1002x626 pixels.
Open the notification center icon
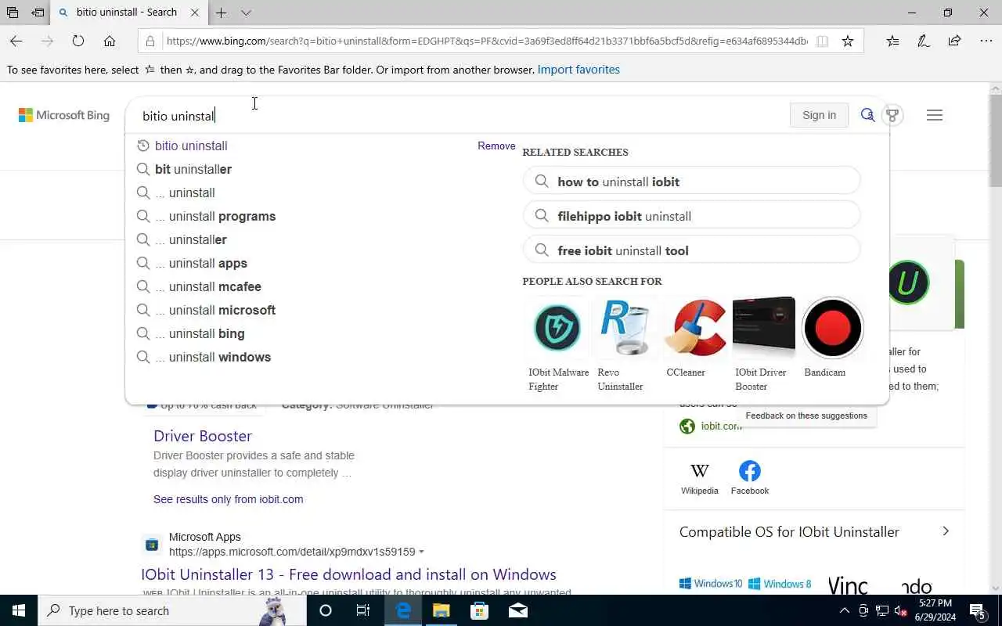coord(979,610)
